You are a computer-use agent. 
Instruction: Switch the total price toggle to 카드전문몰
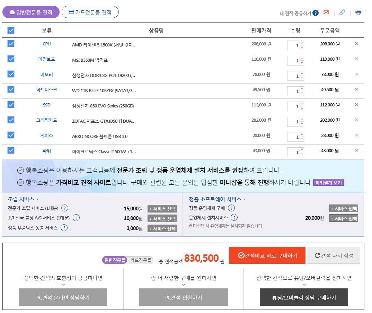140,260
